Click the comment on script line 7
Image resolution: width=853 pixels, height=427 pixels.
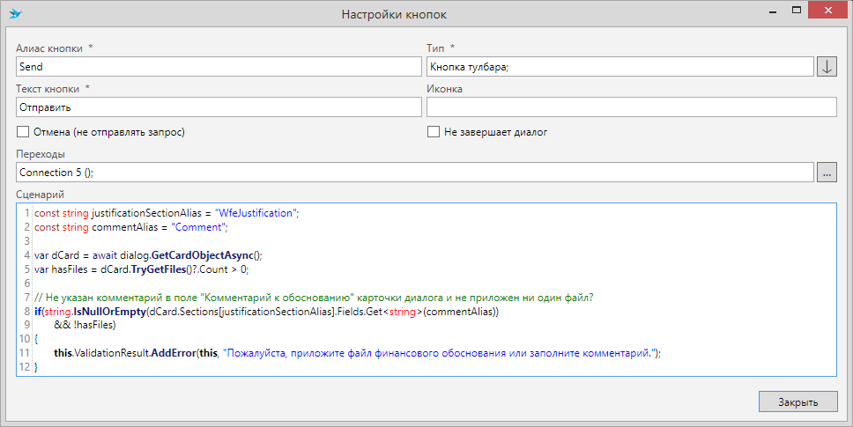(314, 297)
